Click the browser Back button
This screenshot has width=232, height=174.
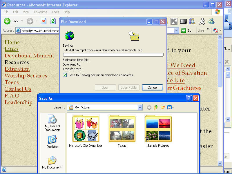point(12,21)
